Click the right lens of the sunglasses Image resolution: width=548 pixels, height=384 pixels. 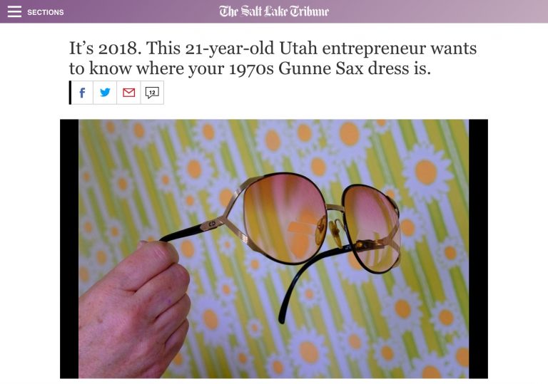[372, 229]
